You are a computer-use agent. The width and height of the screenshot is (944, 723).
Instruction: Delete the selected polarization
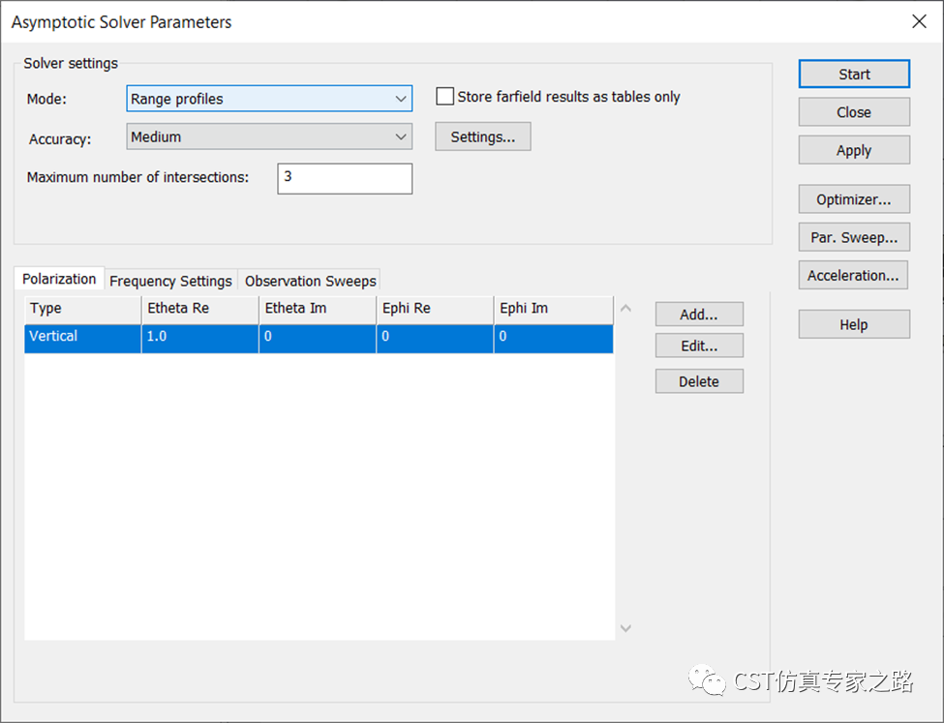699,381
